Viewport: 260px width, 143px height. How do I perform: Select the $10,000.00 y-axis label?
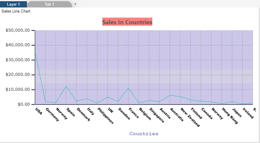(18, 90)
